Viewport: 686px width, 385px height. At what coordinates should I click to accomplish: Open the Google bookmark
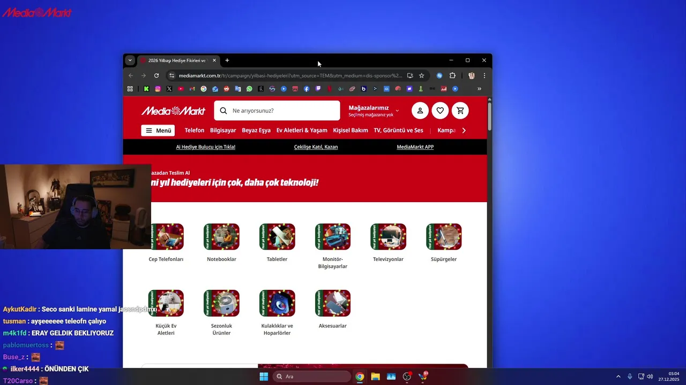[x=204, y=89]
